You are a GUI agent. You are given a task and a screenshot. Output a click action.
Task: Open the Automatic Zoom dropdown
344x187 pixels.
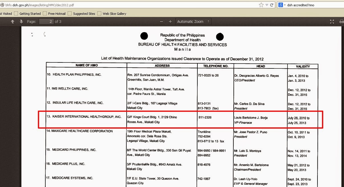pos(193,21)
